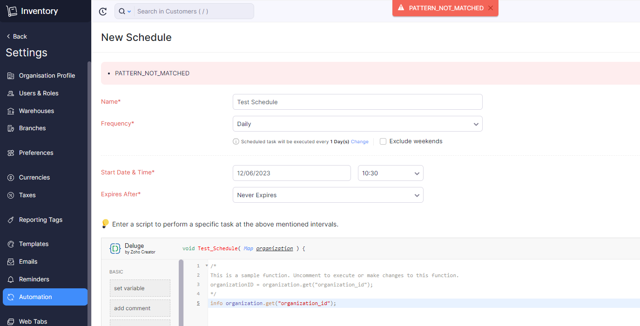Click the Warehouses sidebar icon
This screenshot has height=326, width=640.
(x=11, y=111)
